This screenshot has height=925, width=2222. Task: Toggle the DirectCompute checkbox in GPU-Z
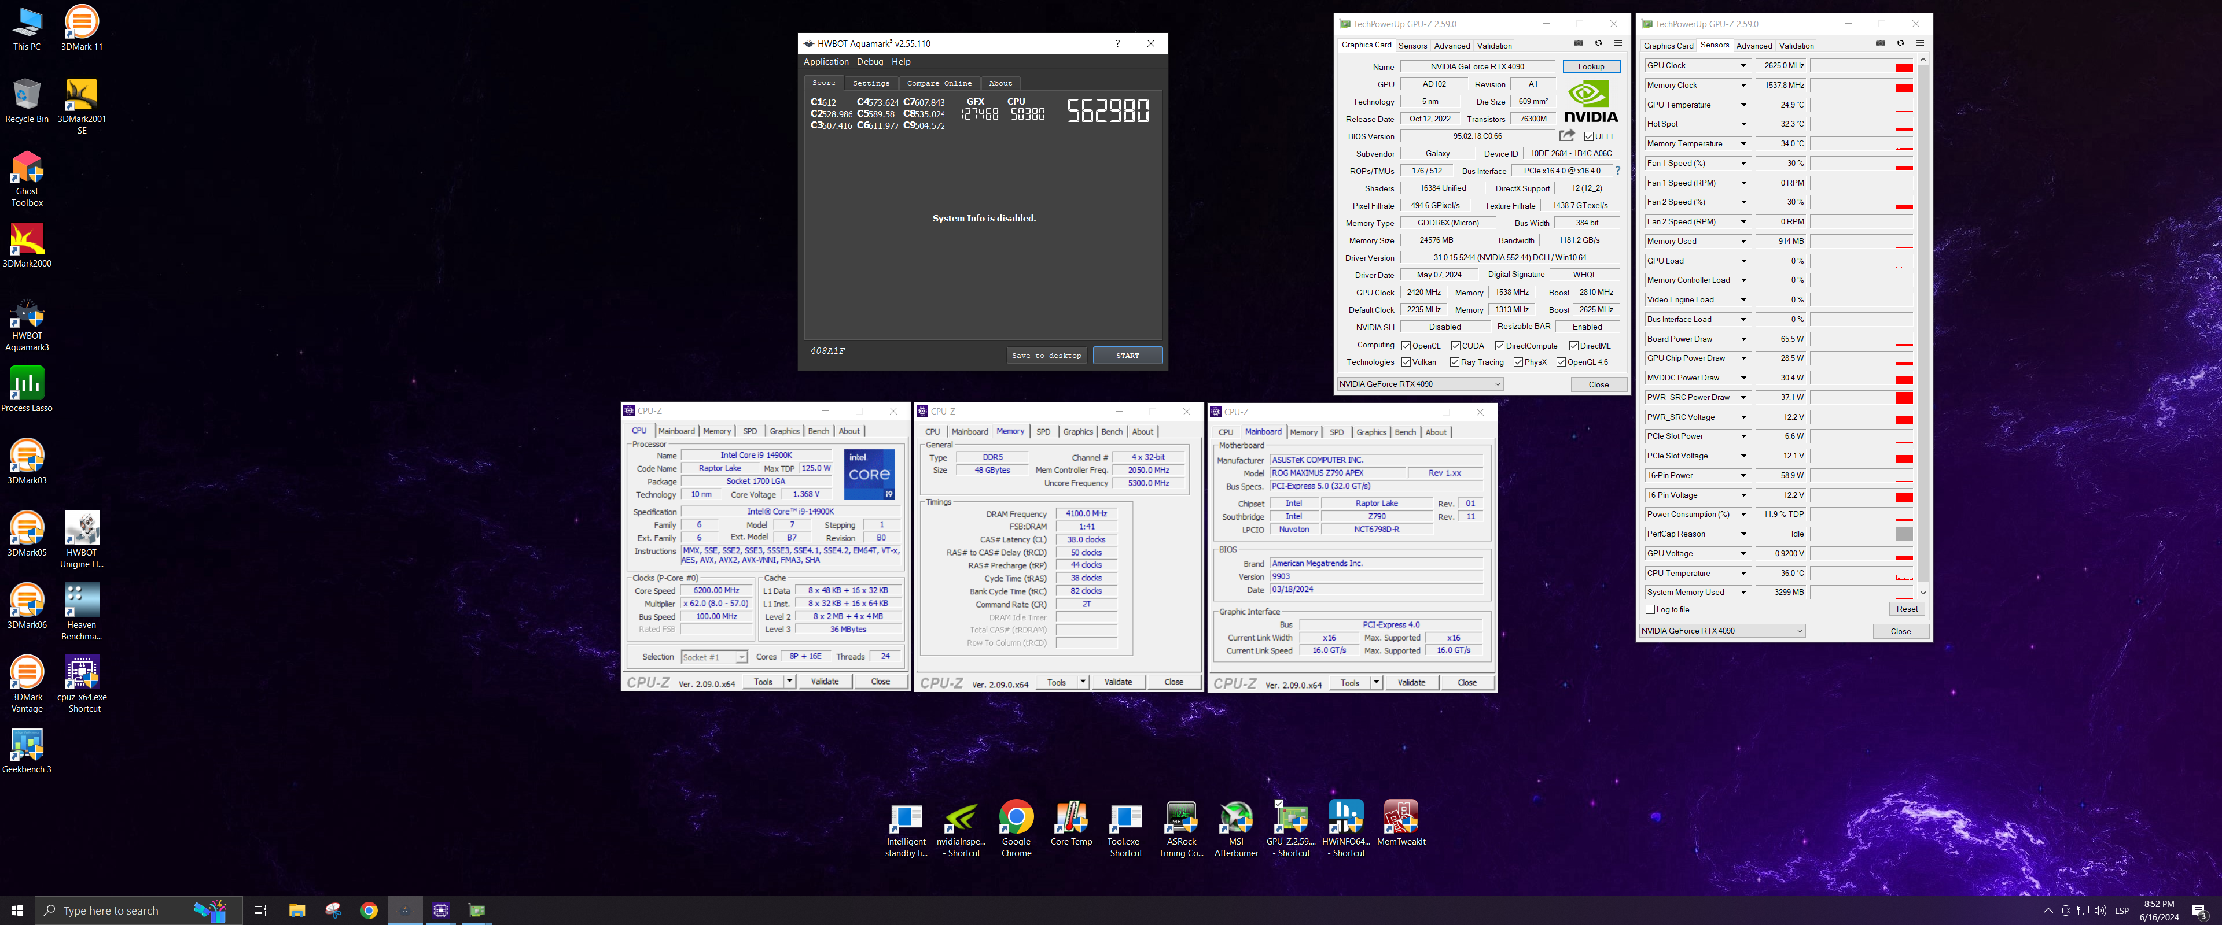[1499, 346]
